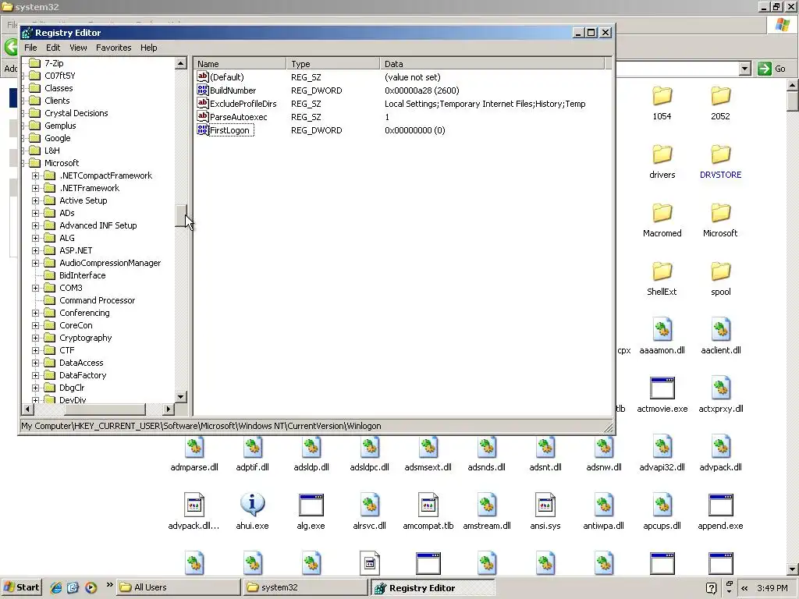
Task: Show more quick launch items chevron
Action: point(109,585)
